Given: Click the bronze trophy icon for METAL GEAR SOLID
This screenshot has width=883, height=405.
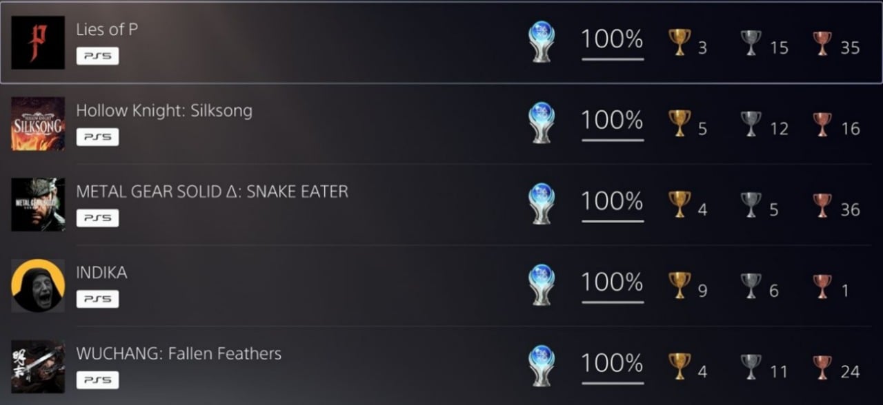Looking at the screenshot, I should (822, 204).
